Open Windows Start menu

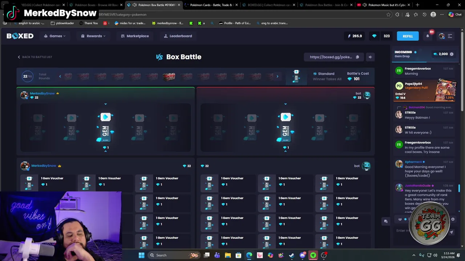pos(141,255)
